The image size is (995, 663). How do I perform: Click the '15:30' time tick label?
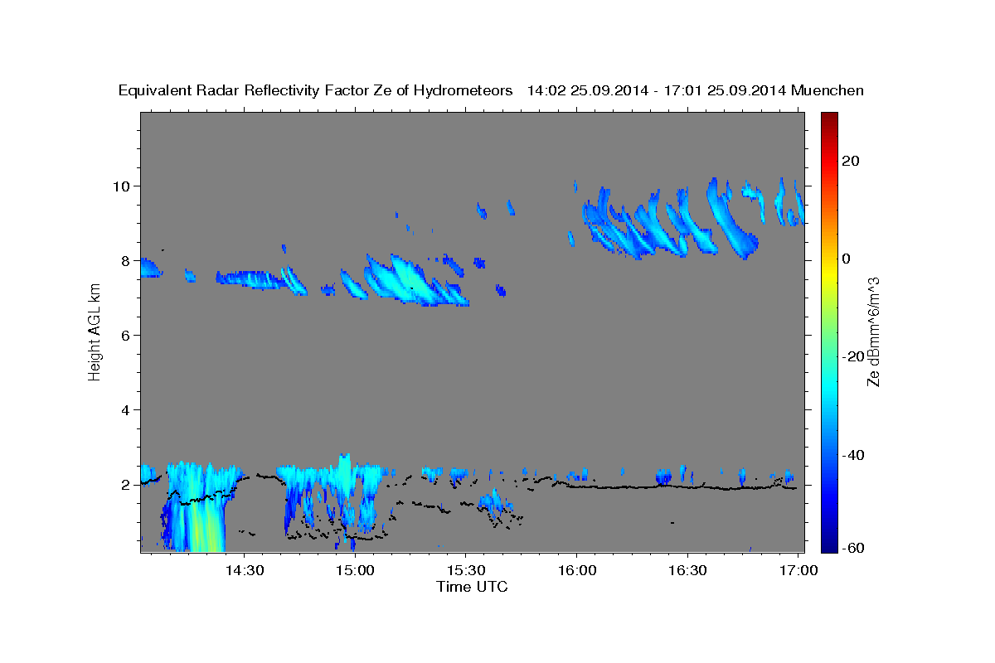(x=465, y=570)
